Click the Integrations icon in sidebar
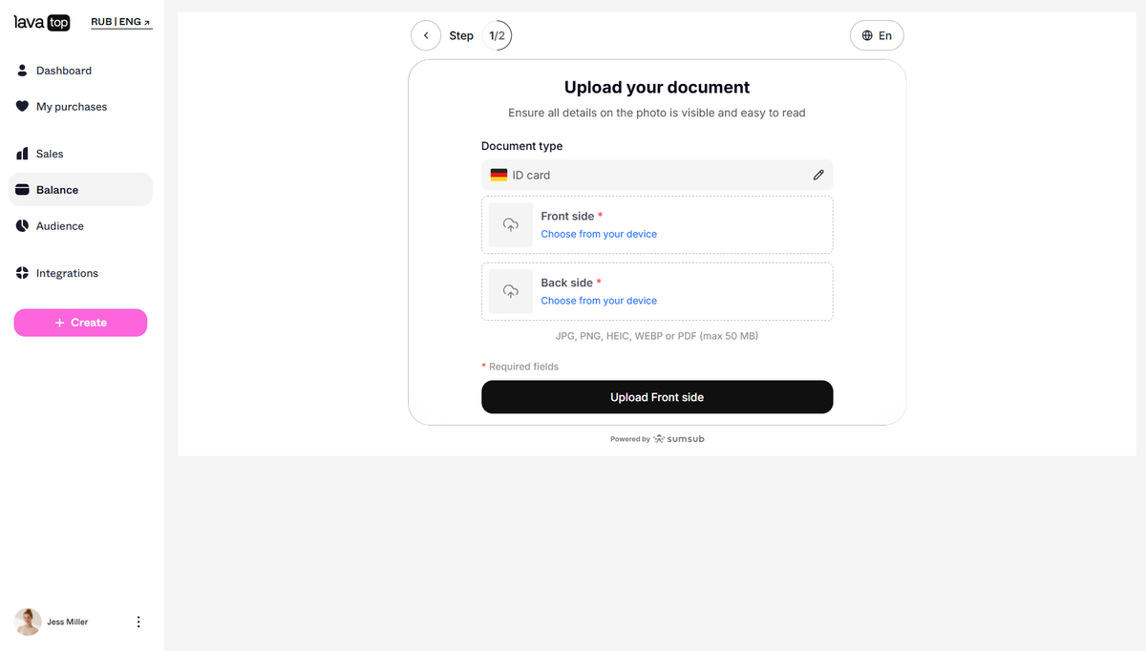1146x651 pixels. click(x=23, y=273)
